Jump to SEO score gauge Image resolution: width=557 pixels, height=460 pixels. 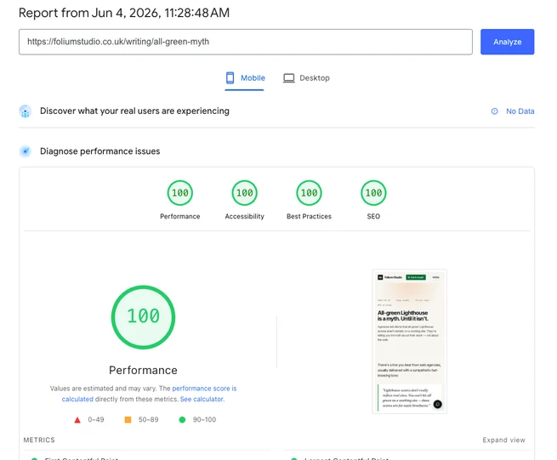click(373, 193)
